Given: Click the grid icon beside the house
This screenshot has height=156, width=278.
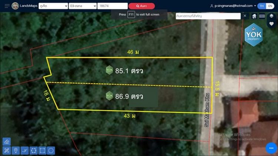Looking at the screenshot, I should (262, 16).
